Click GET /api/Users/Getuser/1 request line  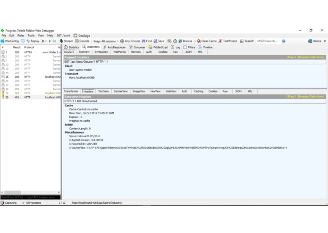pos(195,62)
